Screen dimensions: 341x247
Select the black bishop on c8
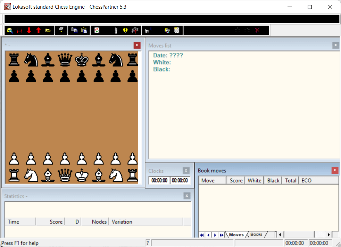click(x=48, y=60)
